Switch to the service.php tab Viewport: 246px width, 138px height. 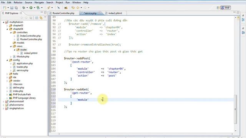point(90,13)
